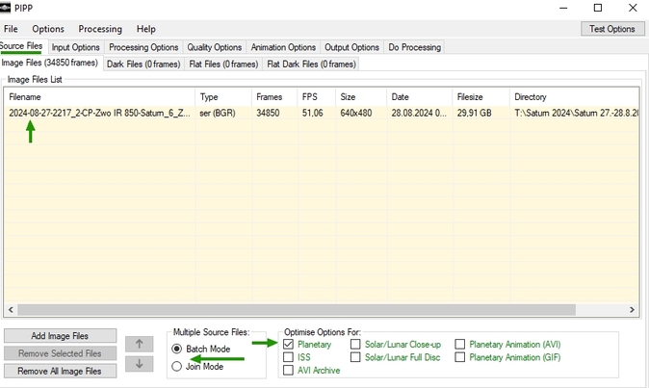Switch to the Quality Options tab

tap(214, 47)
